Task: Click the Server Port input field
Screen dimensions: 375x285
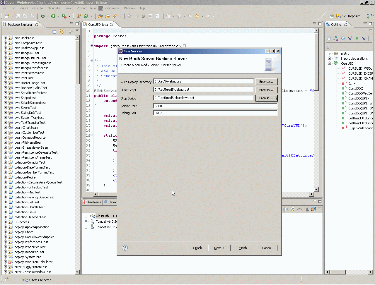Action: 215,106
